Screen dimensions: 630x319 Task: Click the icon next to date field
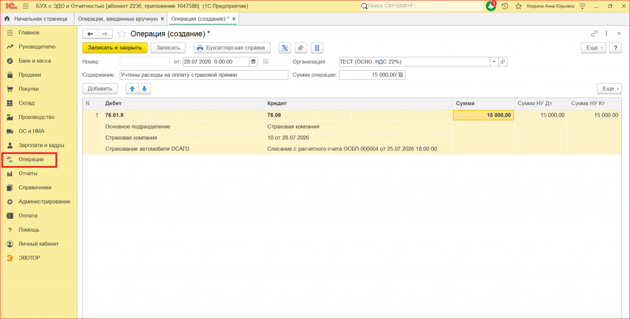pyautogui.click(x=266, y=62)
